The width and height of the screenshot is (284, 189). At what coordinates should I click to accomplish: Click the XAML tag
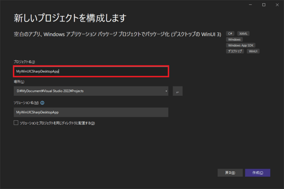(243, 33)
